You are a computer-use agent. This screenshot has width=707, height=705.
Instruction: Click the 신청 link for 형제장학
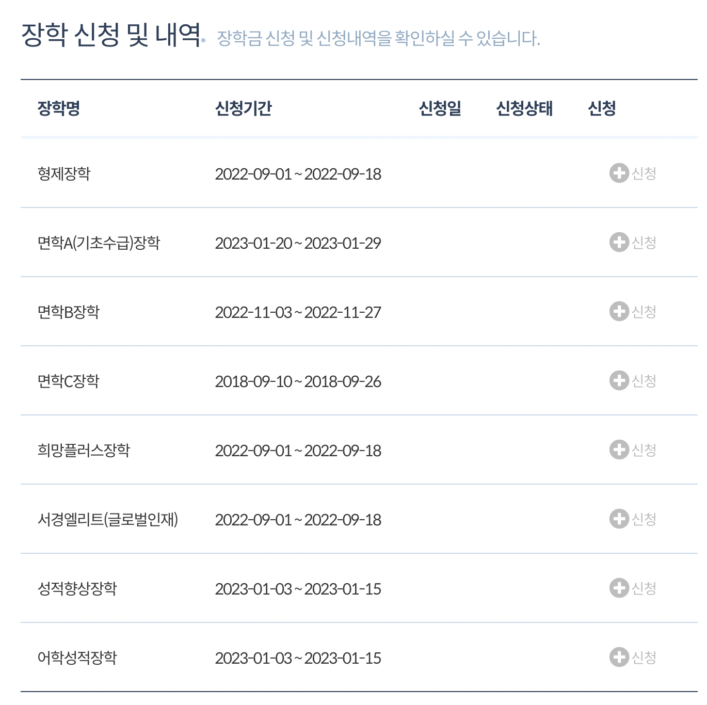tap(644, 174)
